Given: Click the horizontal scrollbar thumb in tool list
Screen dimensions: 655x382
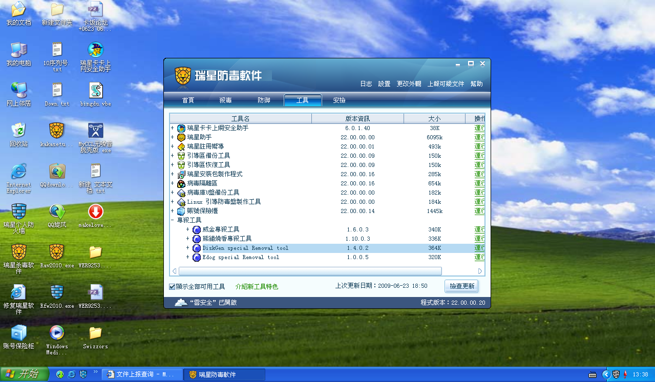Looking at the screenshot, I should [x=310, y=271].
